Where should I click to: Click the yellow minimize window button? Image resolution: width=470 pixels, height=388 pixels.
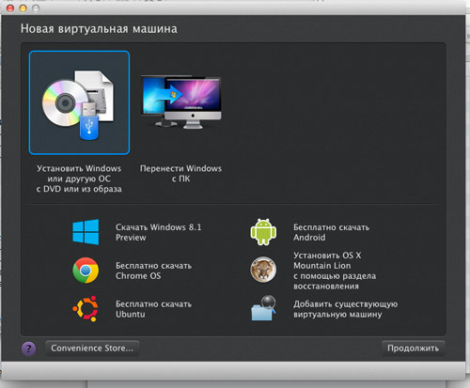(23, 8)
